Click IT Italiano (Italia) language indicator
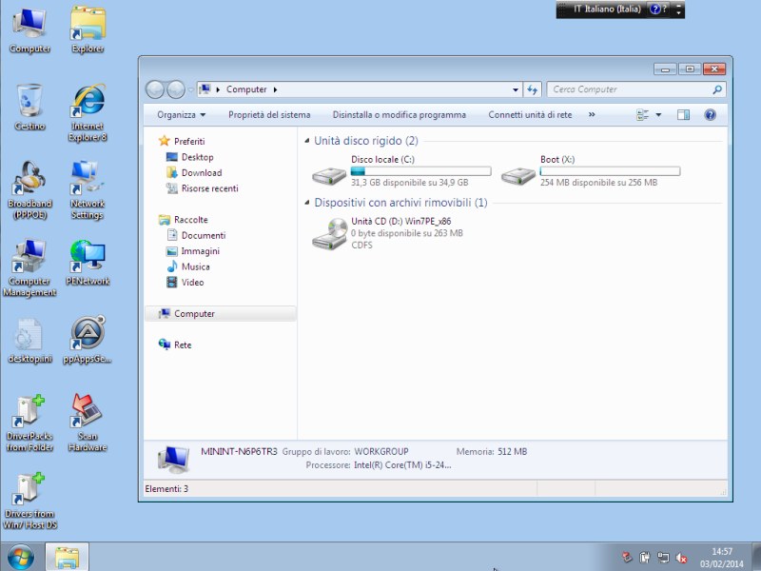Viewport: 761px width, 571px height. click(x=607, y=9)
